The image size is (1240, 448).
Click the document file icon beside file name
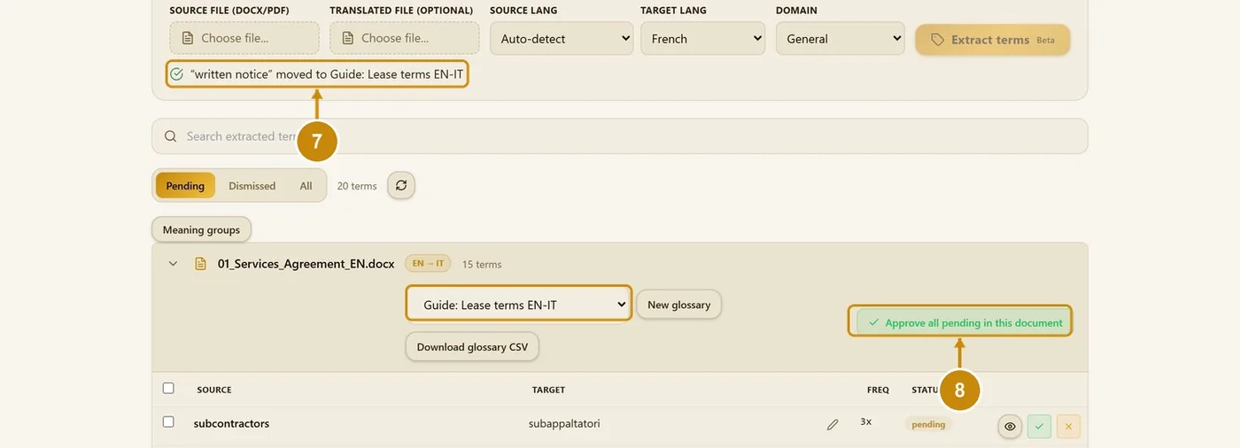click(200, 264)
